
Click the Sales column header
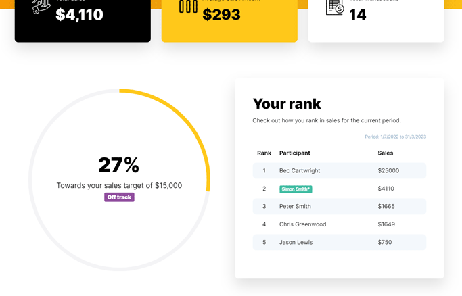386,153
